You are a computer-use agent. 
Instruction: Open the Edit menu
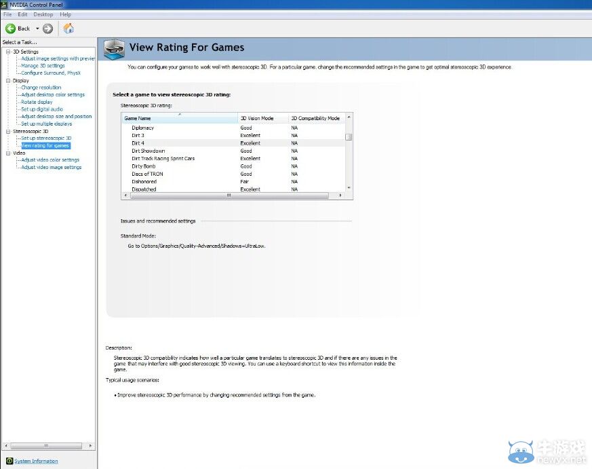22,14
